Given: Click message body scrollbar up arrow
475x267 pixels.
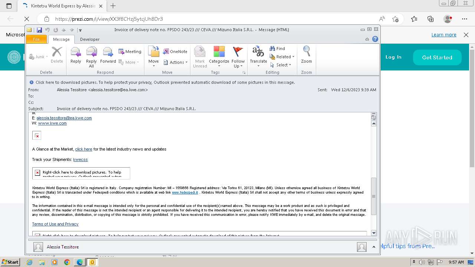Looking at the screenshot, I should [x=374, y=124].
